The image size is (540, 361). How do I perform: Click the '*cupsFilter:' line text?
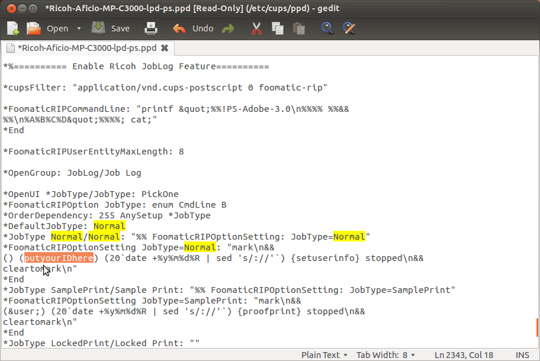(165, 88)
